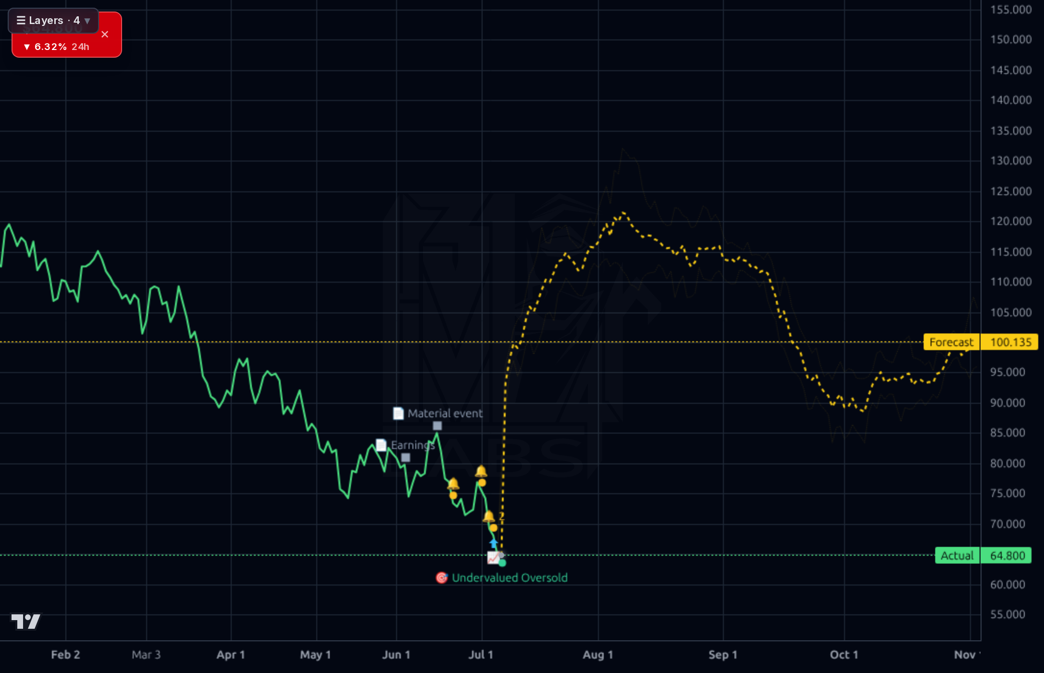Click the Jun 1 date label

click(396, 655)
